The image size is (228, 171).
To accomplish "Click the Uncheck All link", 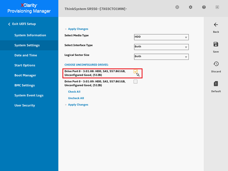I will 76,98.
